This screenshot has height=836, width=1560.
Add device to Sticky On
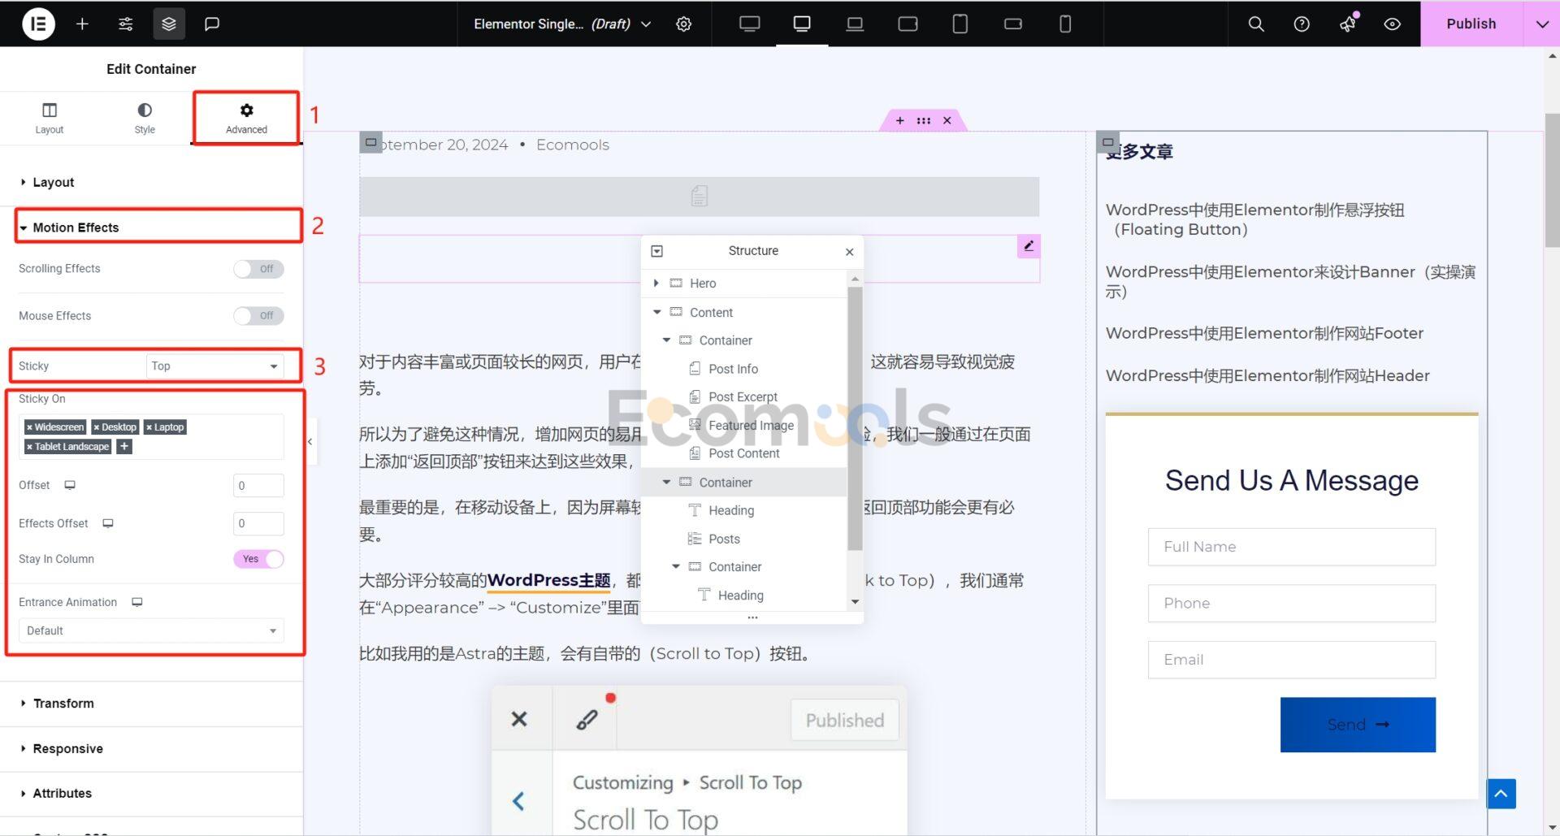tap(124, 446)
